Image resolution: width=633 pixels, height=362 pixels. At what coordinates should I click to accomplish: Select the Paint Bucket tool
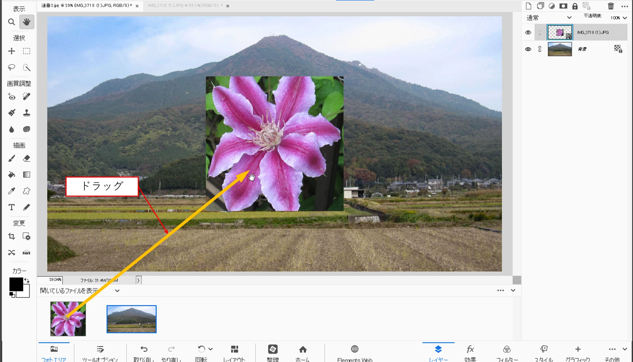12,175
